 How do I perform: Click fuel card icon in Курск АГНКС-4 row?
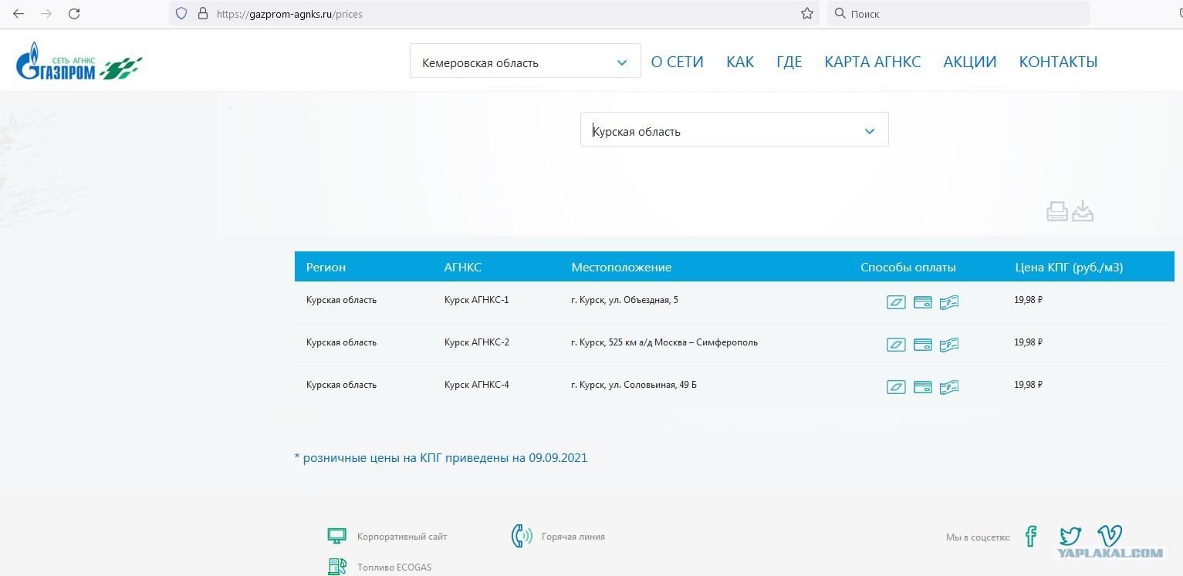coord(896,387)
